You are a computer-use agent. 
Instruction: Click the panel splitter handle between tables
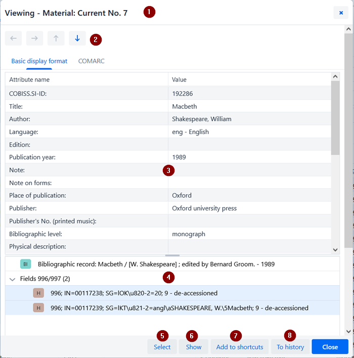[x=172, y=255]
